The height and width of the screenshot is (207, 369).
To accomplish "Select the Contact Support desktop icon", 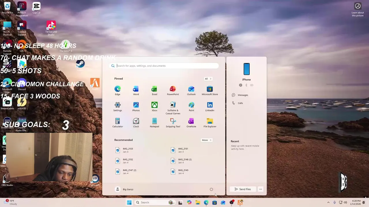I will (22, 28).
